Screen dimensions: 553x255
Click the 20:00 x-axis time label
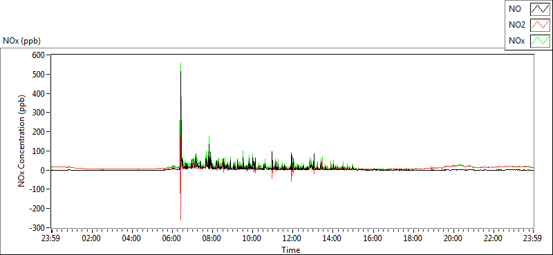tap(453, 238)
